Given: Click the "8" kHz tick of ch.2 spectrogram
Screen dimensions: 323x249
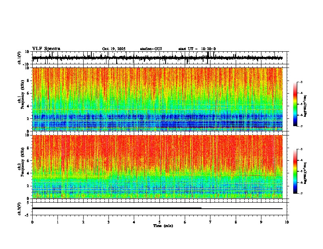Looking at the screenshot, I should click(28, 148).
